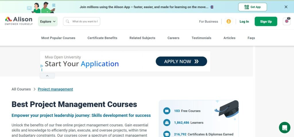Click the AdChoices triangle icon

42,66
